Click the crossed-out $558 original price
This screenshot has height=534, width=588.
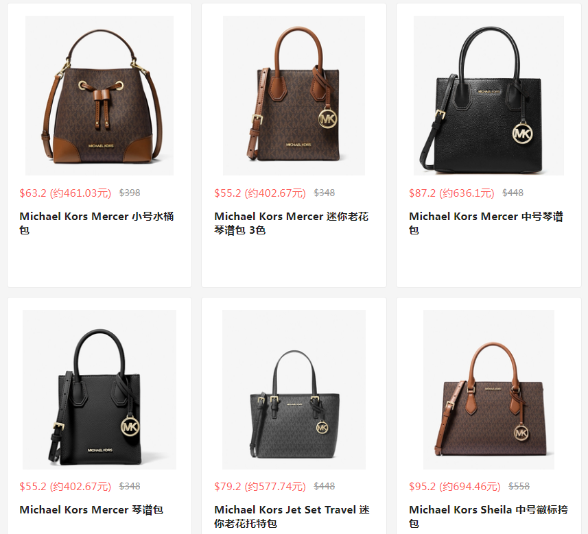tap(519, 486)
